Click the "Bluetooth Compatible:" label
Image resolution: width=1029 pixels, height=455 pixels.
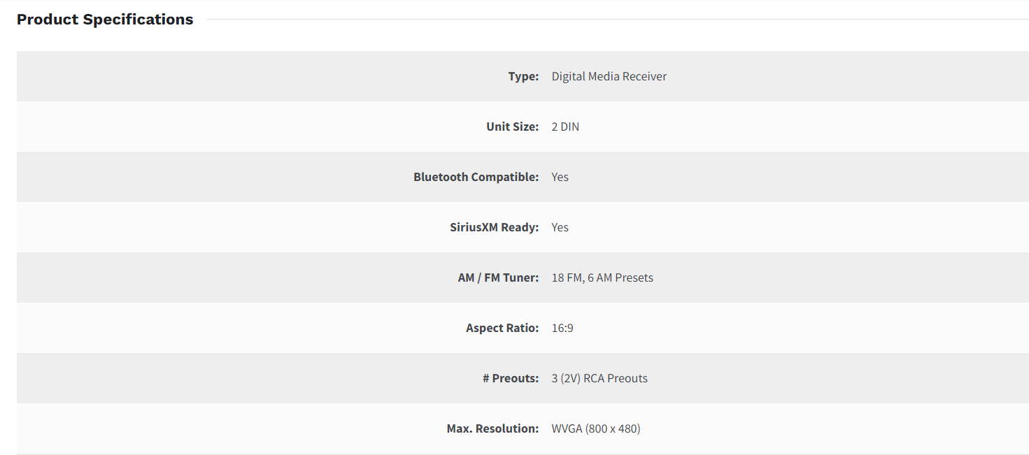tap(476, 177)
